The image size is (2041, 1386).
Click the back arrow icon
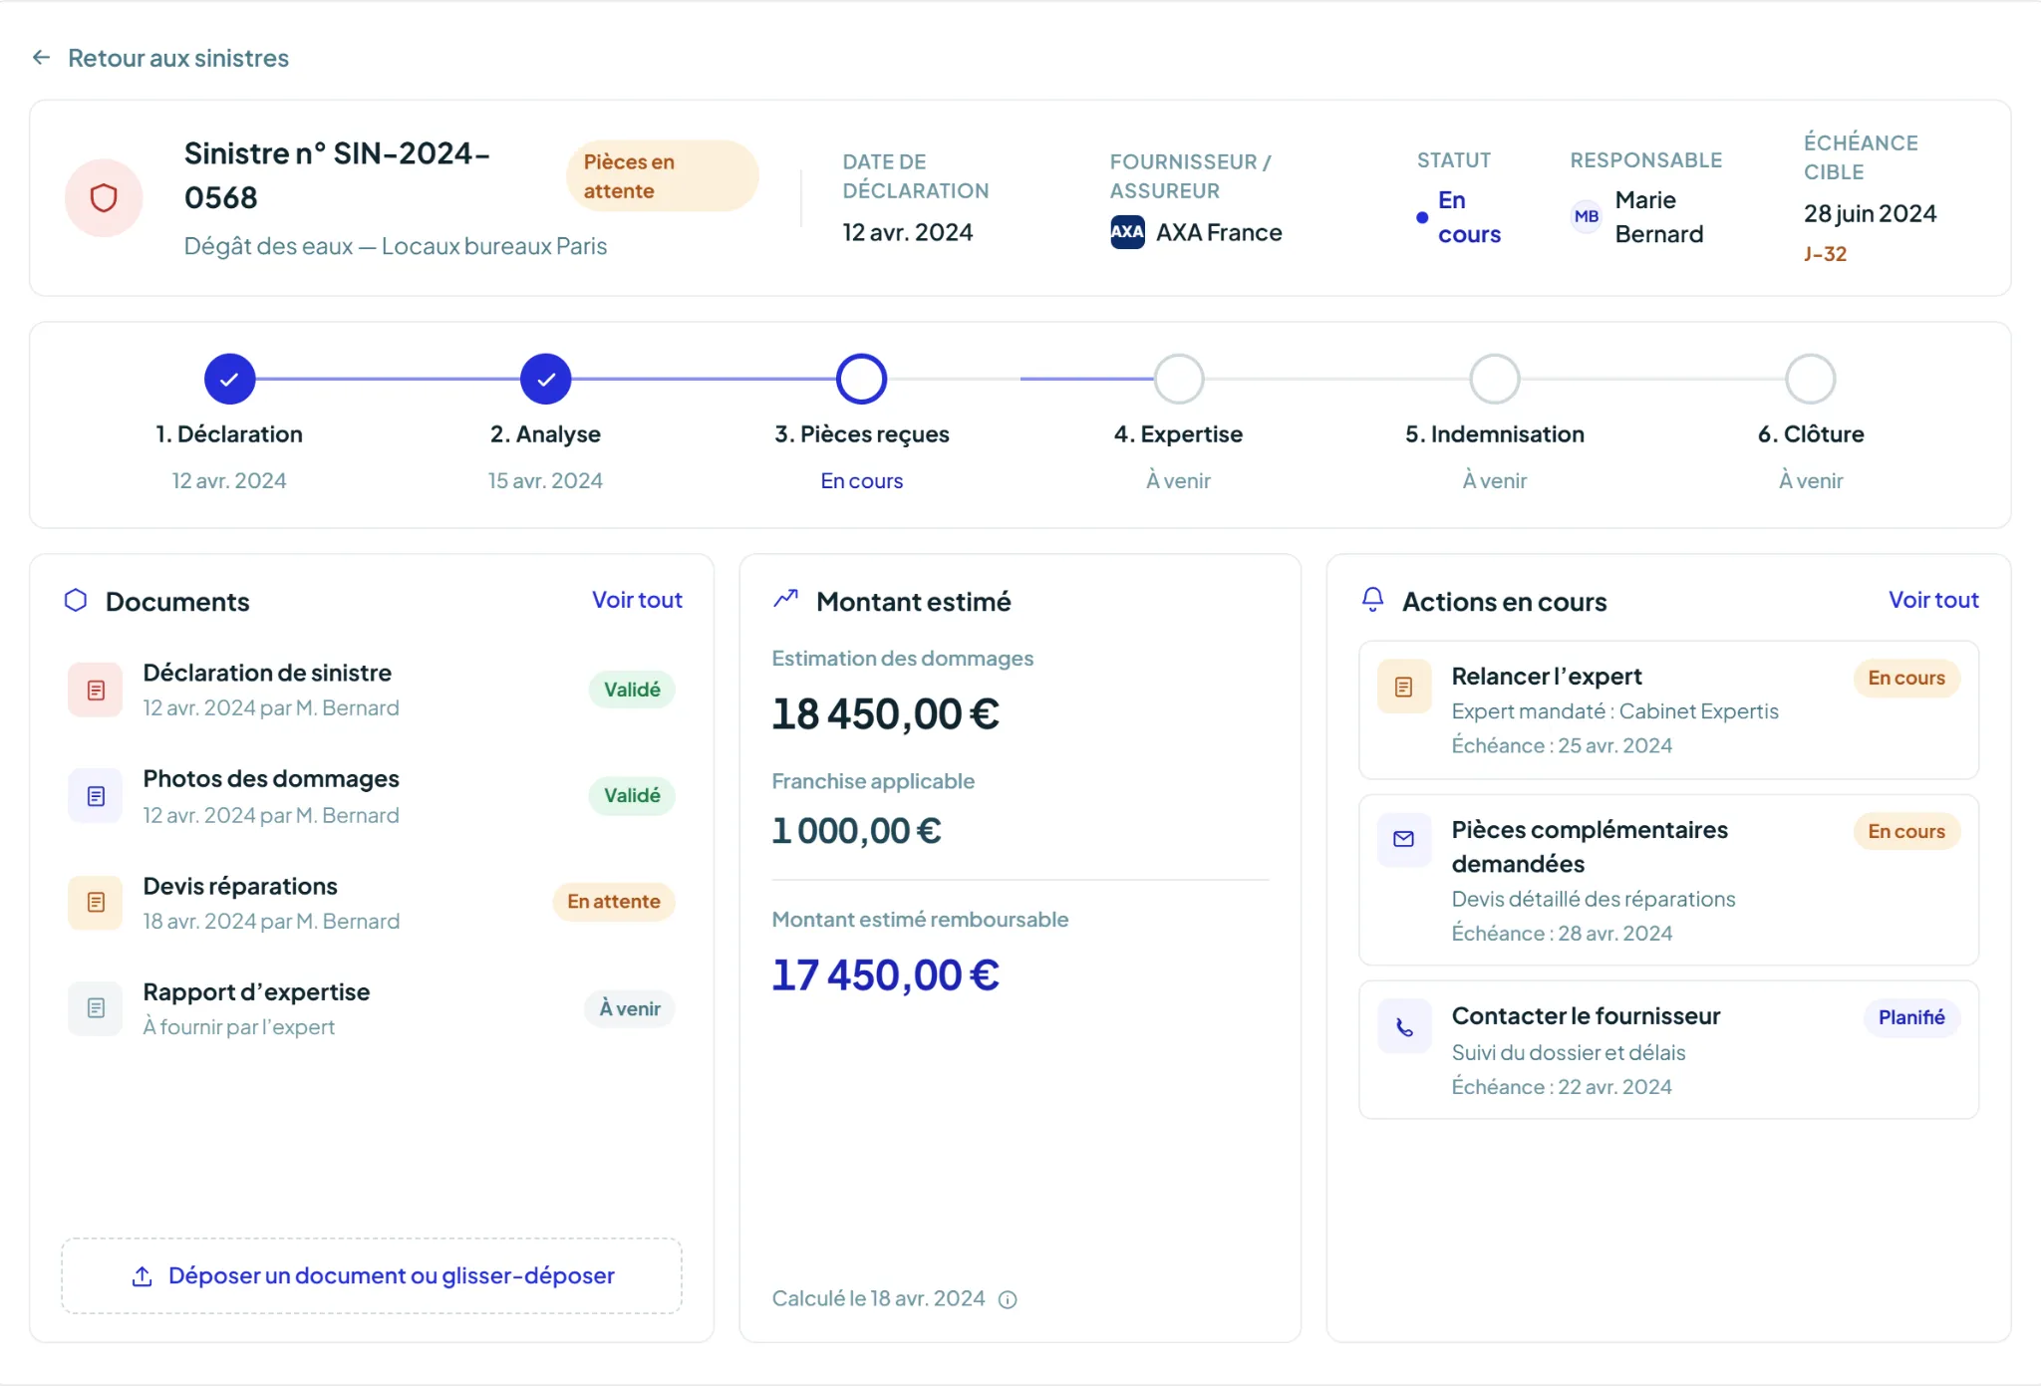tap(41, 58)
